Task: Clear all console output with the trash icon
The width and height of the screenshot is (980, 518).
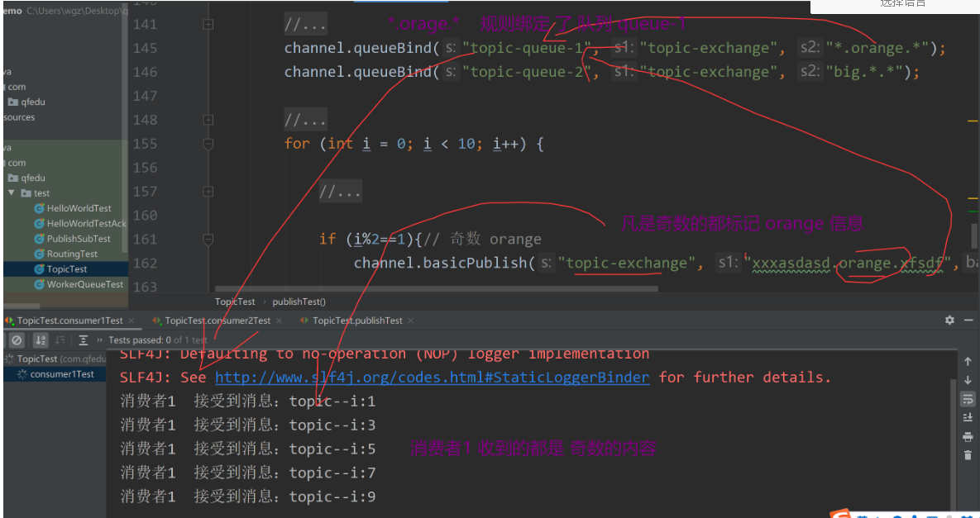Action: pyautogui.click(x=968, y=455)
